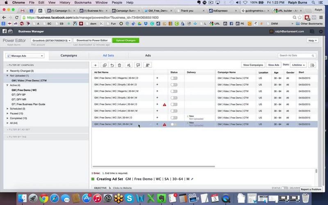Toggle status of SA 30-64 M ad set
328x205 pixels.
[x=174, y=124]
